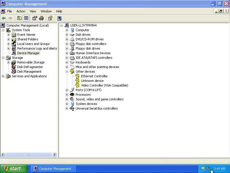Expand the Removable Storage node
The image size is (230, 173).
coord(9,62)
